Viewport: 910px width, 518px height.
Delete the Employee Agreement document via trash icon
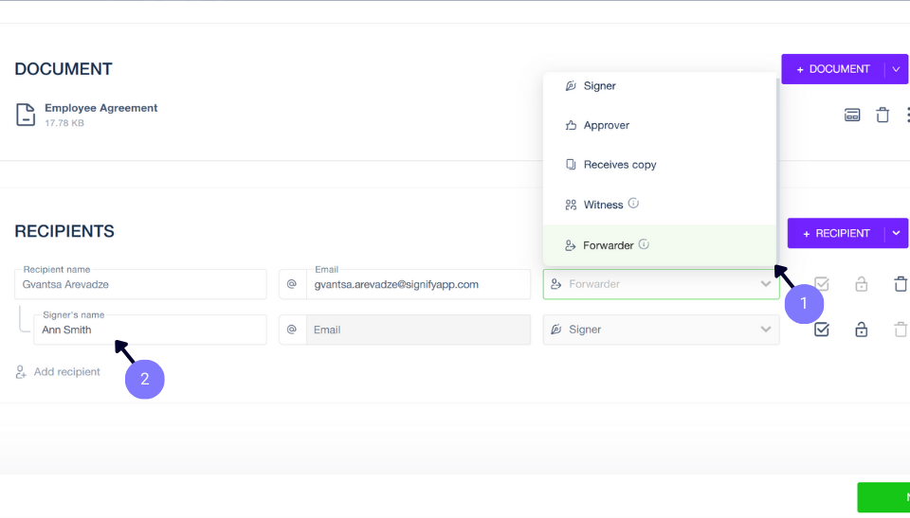883,115
